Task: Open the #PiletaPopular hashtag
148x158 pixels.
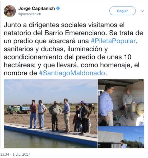Action: tap(113, 41)
